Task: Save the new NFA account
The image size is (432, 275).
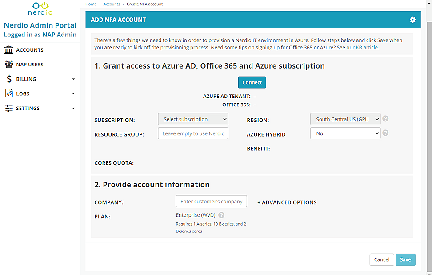Action: click(405, 259)
